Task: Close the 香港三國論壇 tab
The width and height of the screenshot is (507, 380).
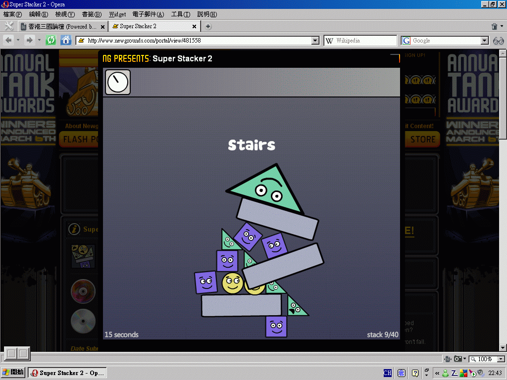Action: click(x=103, y=27)
